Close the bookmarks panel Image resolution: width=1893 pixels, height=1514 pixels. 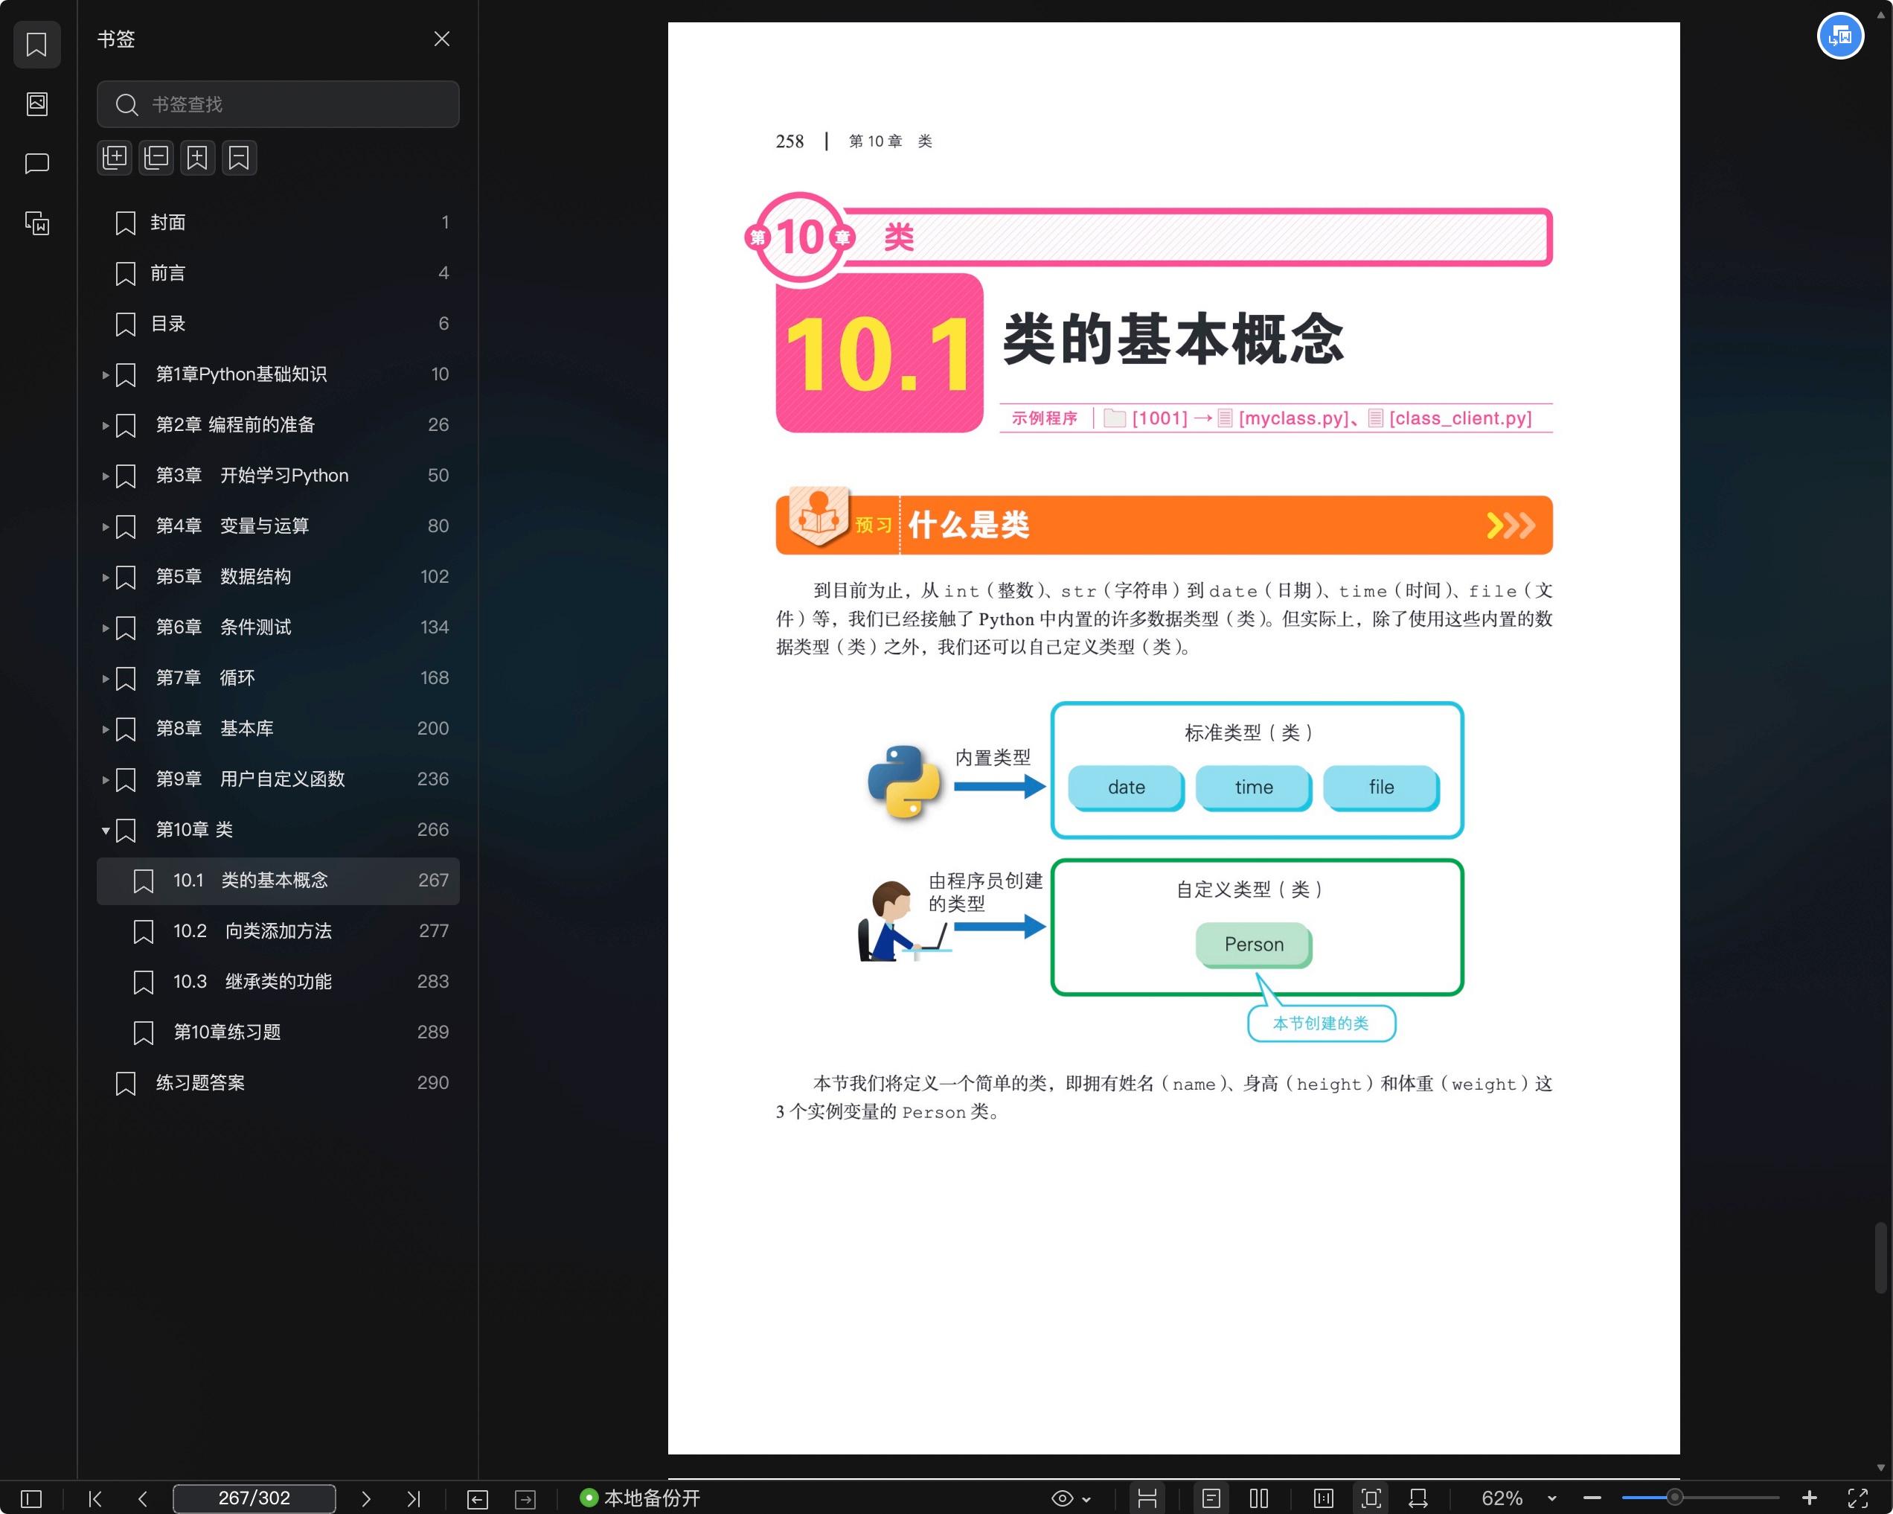pos(442,39)
